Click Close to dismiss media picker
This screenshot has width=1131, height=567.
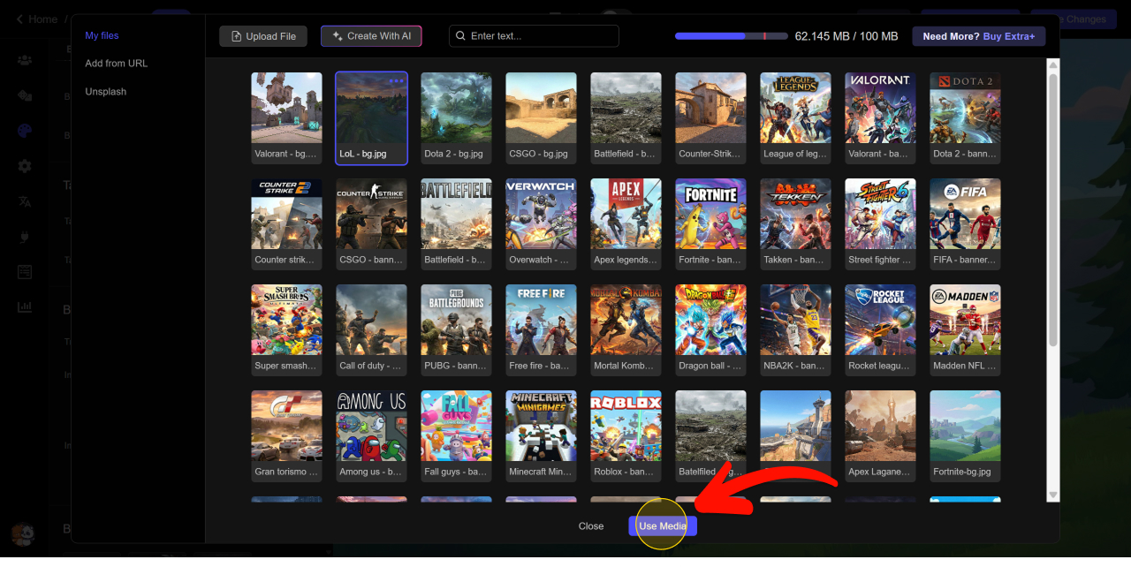(x=591, y=526)
